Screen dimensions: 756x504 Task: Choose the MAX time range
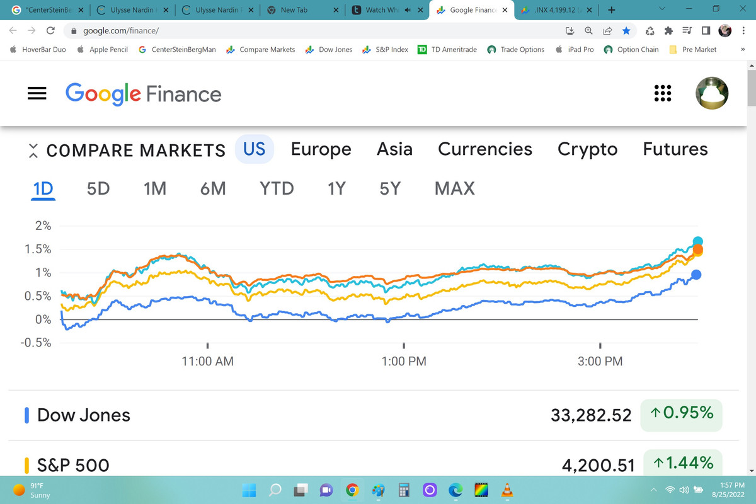(455, 188)
